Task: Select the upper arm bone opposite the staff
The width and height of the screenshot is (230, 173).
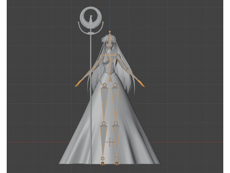Action: [x=122, y=62]
